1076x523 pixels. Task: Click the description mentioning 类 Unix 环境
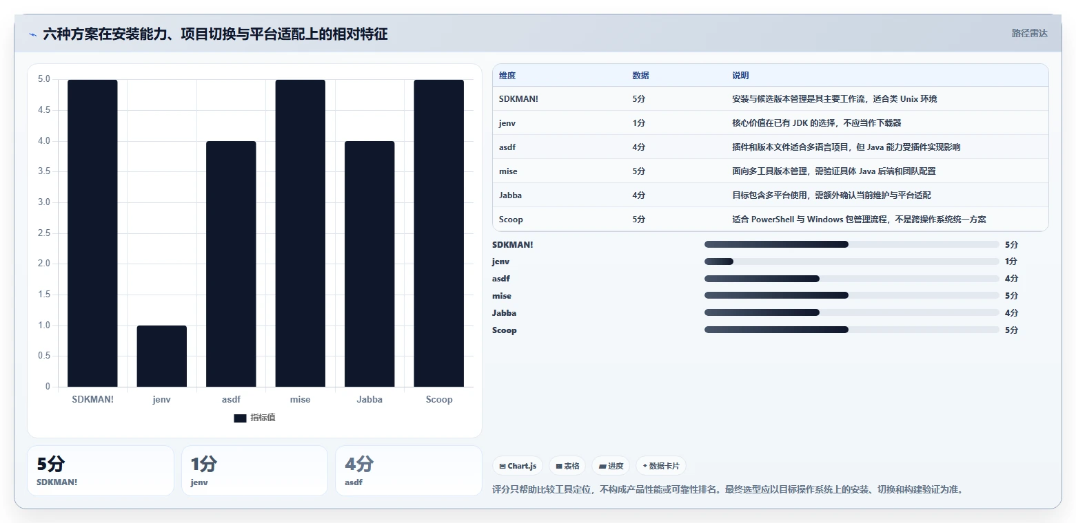pyautogui.click(x=835, y=99)
